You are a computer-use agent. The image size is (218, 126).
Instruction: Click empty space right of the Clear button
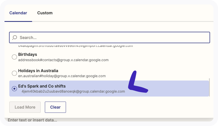135,107
